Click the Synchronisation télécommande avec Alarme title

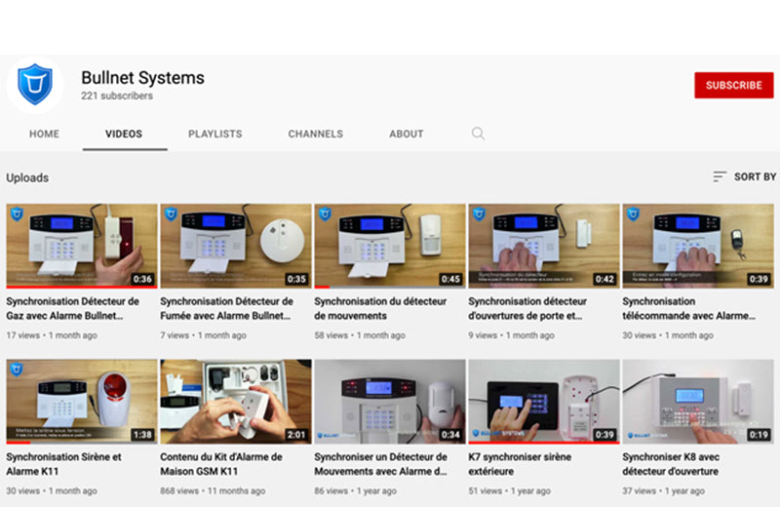688,308
